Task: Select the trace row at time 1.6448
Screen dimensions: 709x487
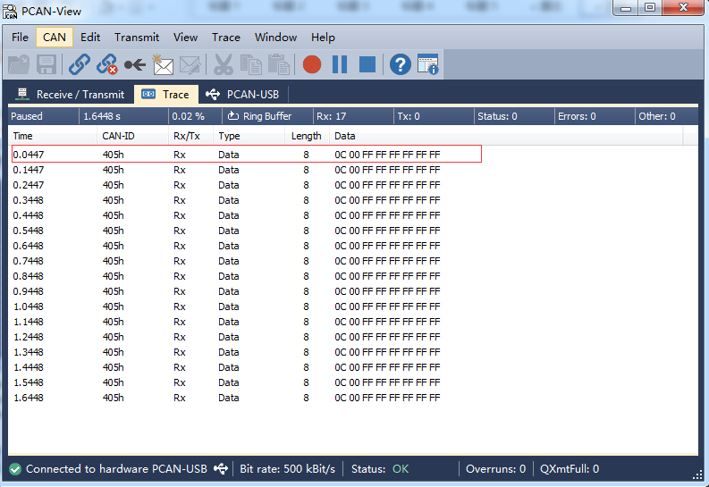Action: tap(246, 398)
